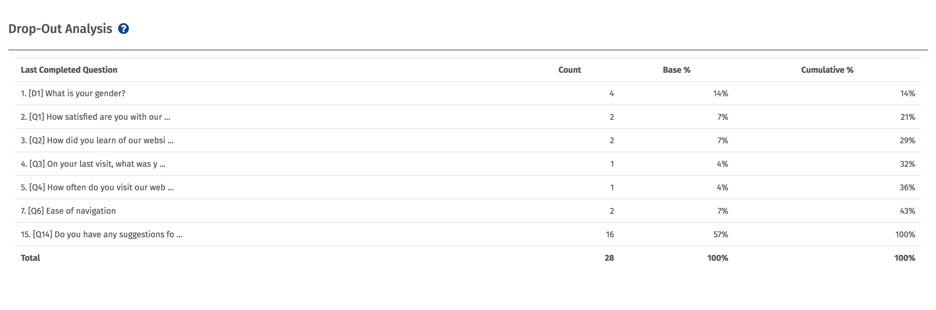Select the Q1 'How satisfied are you' row

[468, 117]
